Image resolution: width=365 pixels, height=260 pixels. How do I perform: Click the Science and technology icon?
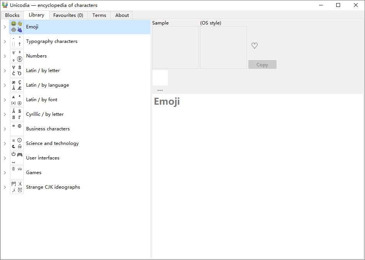tap(16, 143)
